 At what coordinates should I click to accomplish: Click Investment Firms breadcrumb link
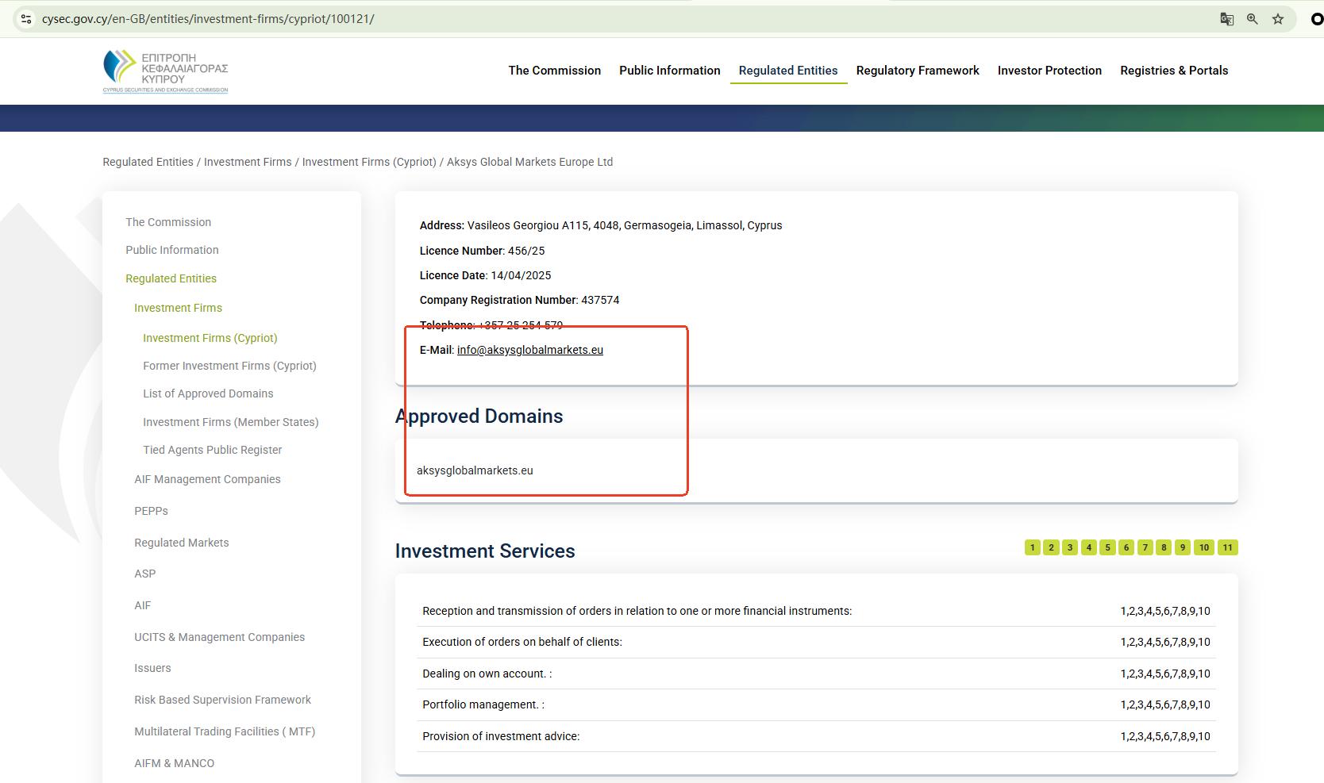(x=247, y=162)
